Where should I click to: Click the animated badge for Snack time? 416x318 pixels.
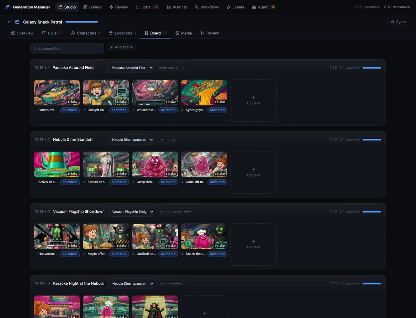pyautogui.click(x=217, y=254)
